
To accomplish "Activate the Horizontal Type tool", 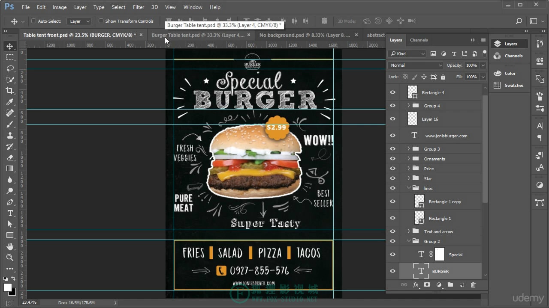I will coord(10,213).
